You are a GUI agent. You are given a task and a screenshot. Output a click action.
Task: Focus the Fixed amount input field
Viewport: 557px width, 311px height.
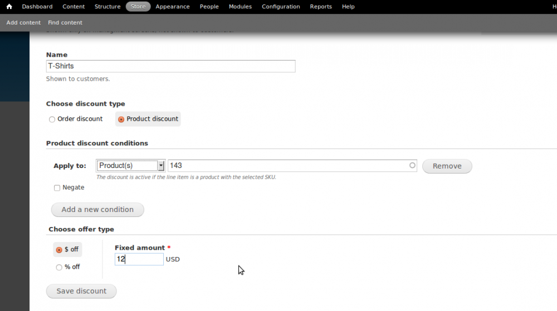(x=139, y=259)
